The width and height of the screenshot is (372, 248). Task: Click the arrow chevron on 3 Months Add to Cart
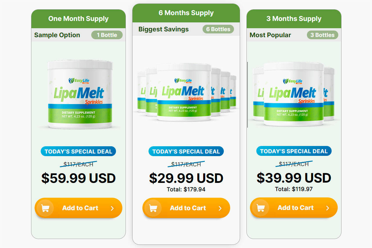(328, 208)
